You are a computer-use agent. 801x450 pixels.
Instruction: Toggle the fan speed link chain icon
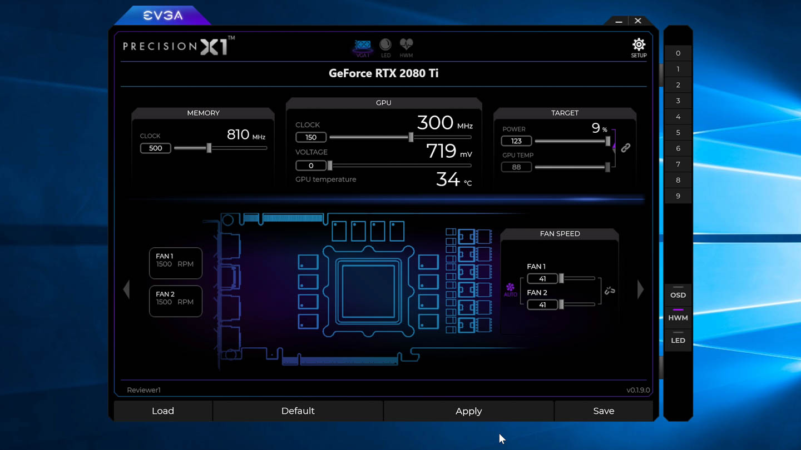[x=610, y=291]
